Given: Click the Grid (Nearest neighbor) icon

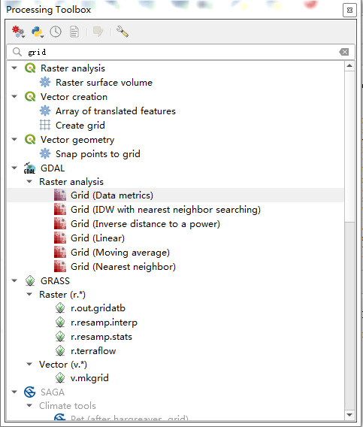Looking at the screenshot, I should coord(60,266).
